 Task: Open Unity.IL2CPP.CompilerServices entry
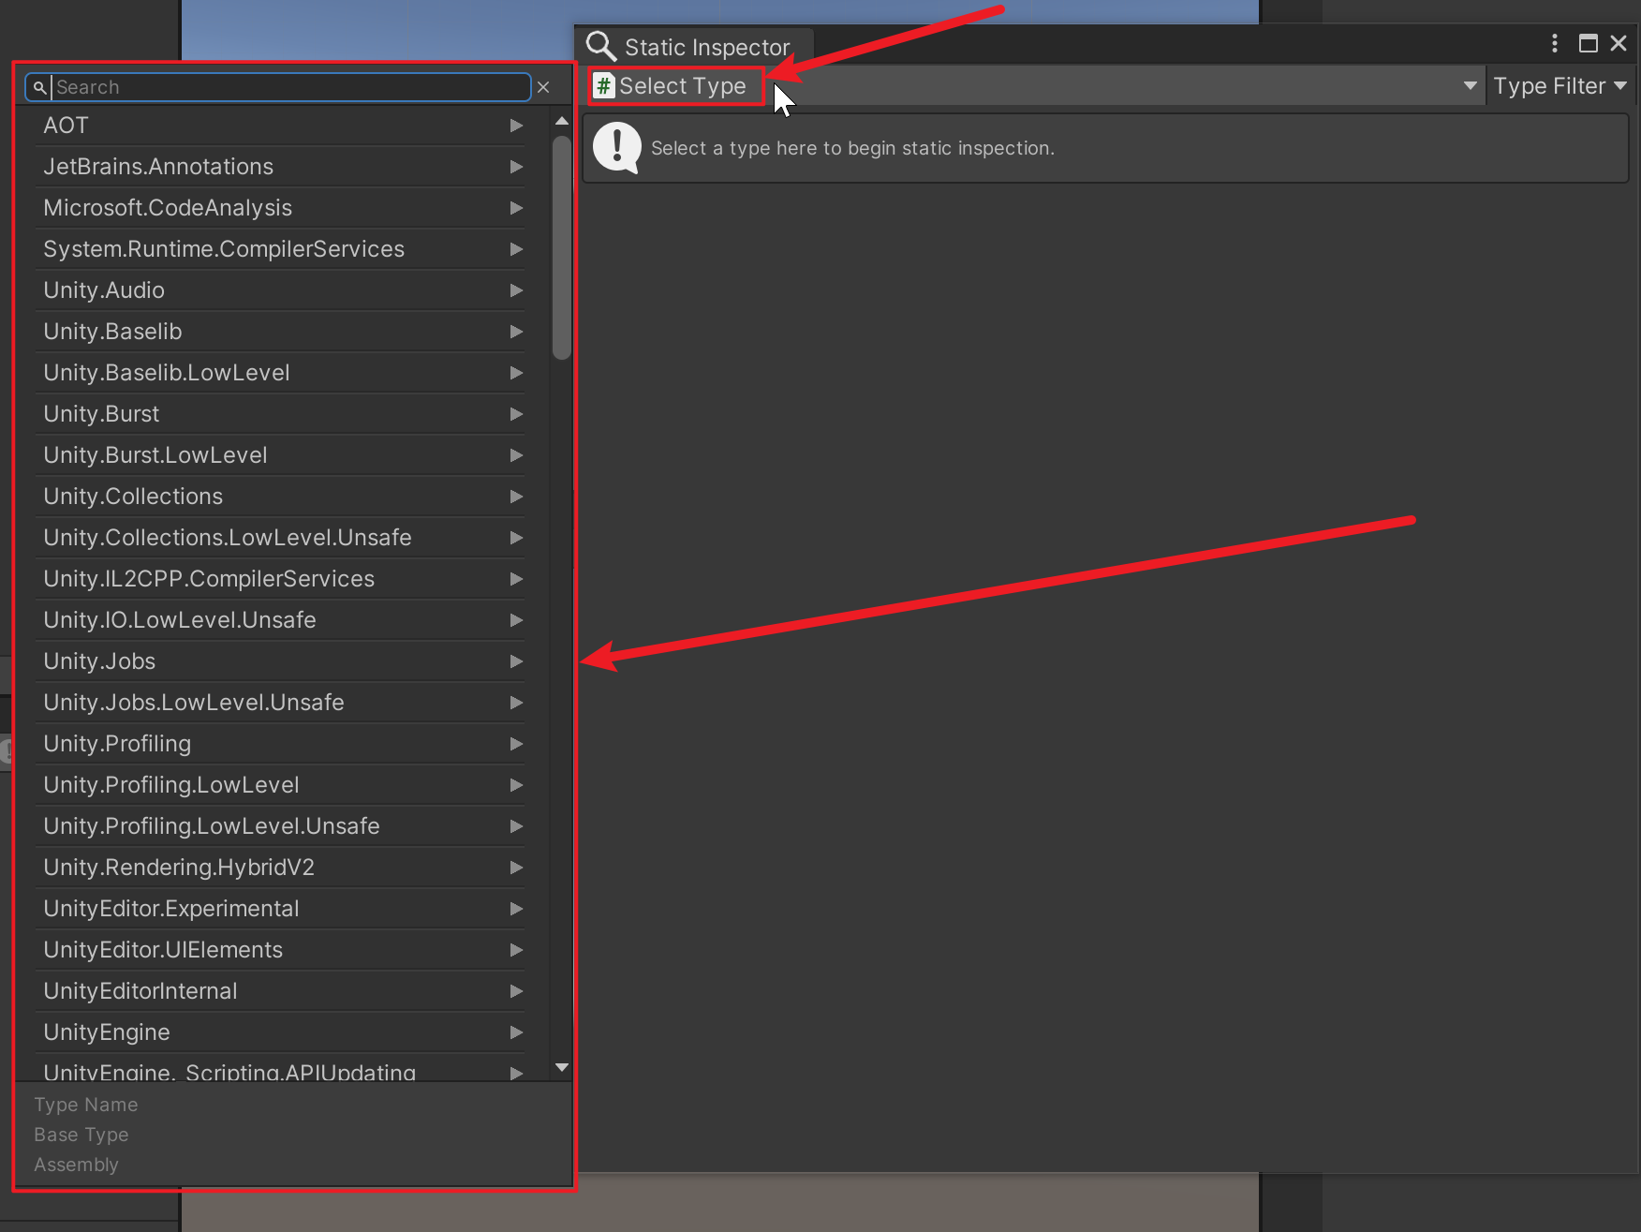(280, 579)
